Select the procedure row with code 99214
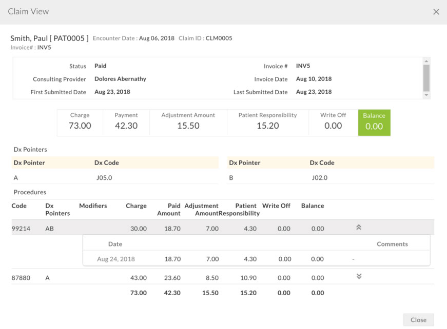447x329 pixels. coord(21,229)
